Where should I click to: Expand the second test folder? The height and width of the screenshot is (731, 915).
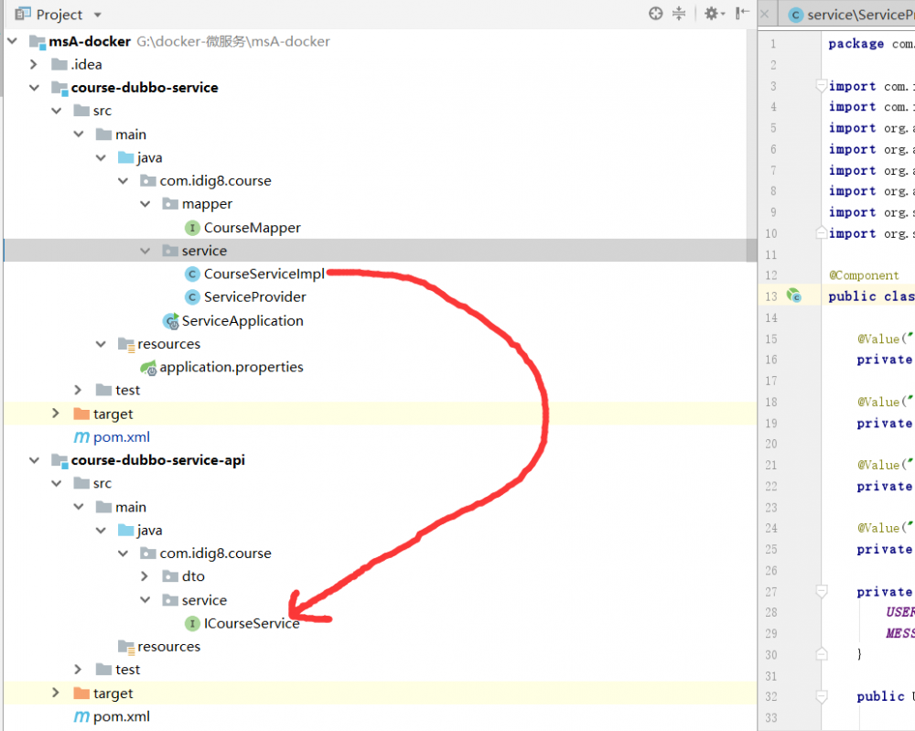tap(78, 669)
